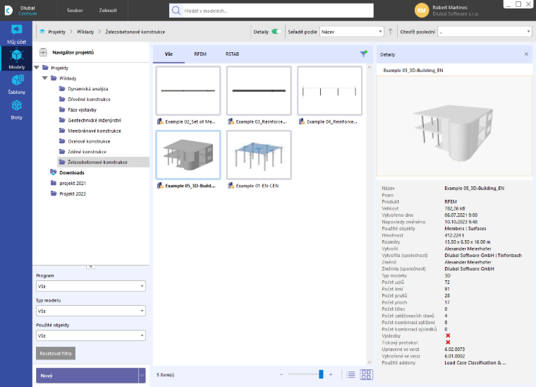The image size is (536, 387).
Task: Expand the Nový button dropdown arrow
Action: [x=142, y=376]
